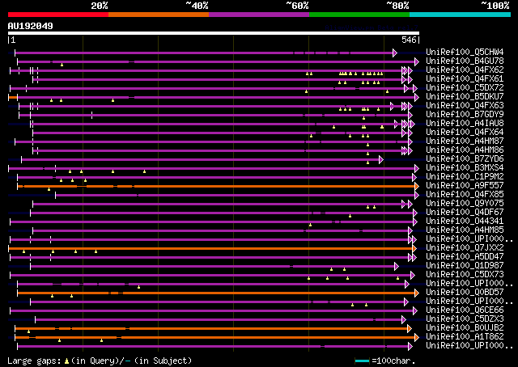This screenshot has height=367, width=518.
Task: Select the purple alignment bar for Q5CHW4
Action: pos(206,53)
